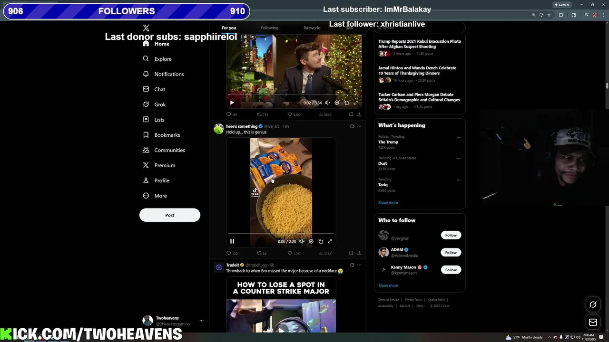The image size is (609, 342).
Task: Open the floating messages envelope button
Action: click(x=593, y=323)
